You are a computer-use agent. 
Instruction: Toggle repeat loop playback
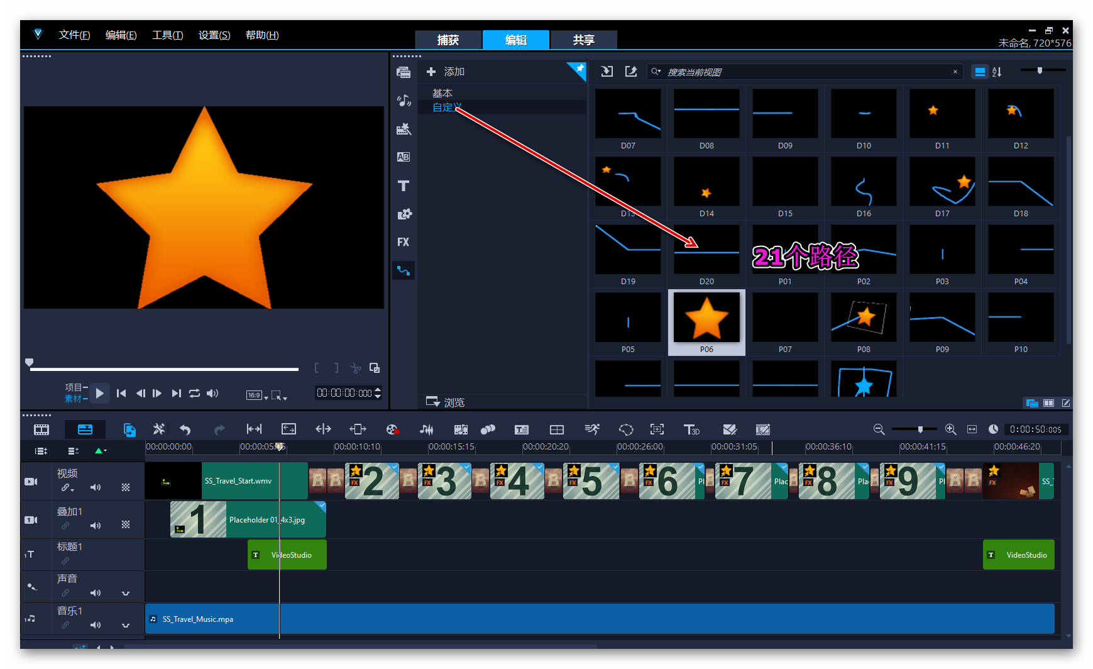(x=194, y=393)
